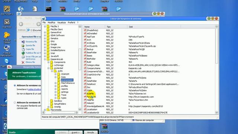
Task: Click the Trace key folder icon
Action: coord(59,95)
